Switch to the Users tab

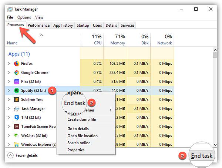[97, 26]
